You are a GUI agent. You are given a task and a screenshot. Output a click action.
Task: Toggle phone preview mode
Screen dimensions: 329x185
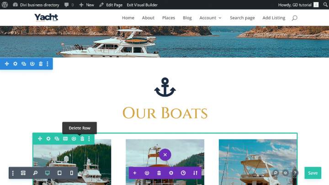[x=72, y=173]
